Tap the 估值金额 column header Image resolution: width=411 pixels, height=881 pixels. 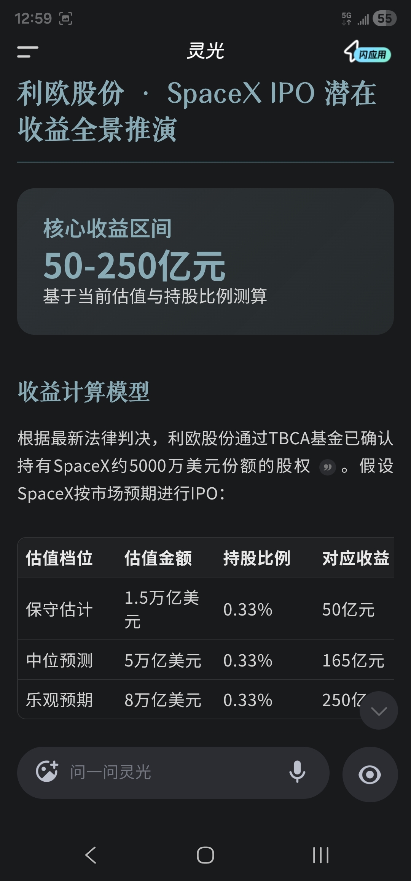[158, 558]
